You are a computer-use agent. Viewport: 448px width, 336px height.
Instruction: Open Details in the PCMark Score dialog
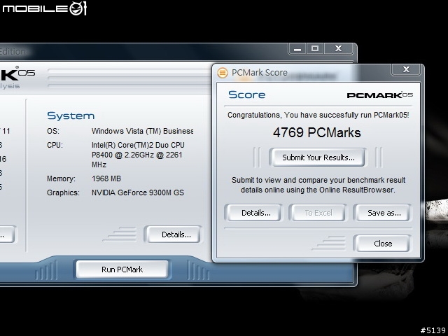[253, 213]
